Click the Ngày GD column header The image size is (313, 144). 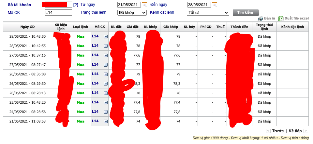point(27,27)
